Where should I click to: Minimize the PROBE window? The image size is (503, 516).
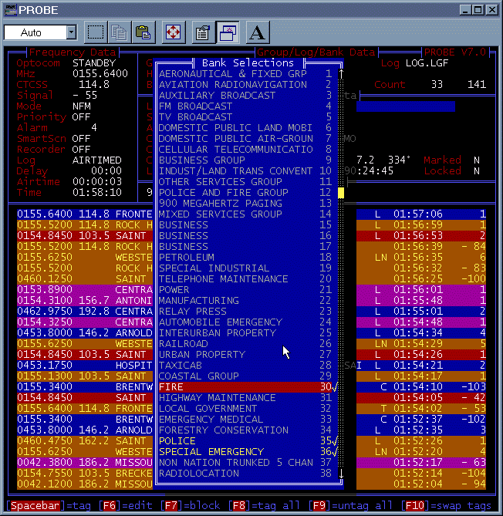point(465,10)
